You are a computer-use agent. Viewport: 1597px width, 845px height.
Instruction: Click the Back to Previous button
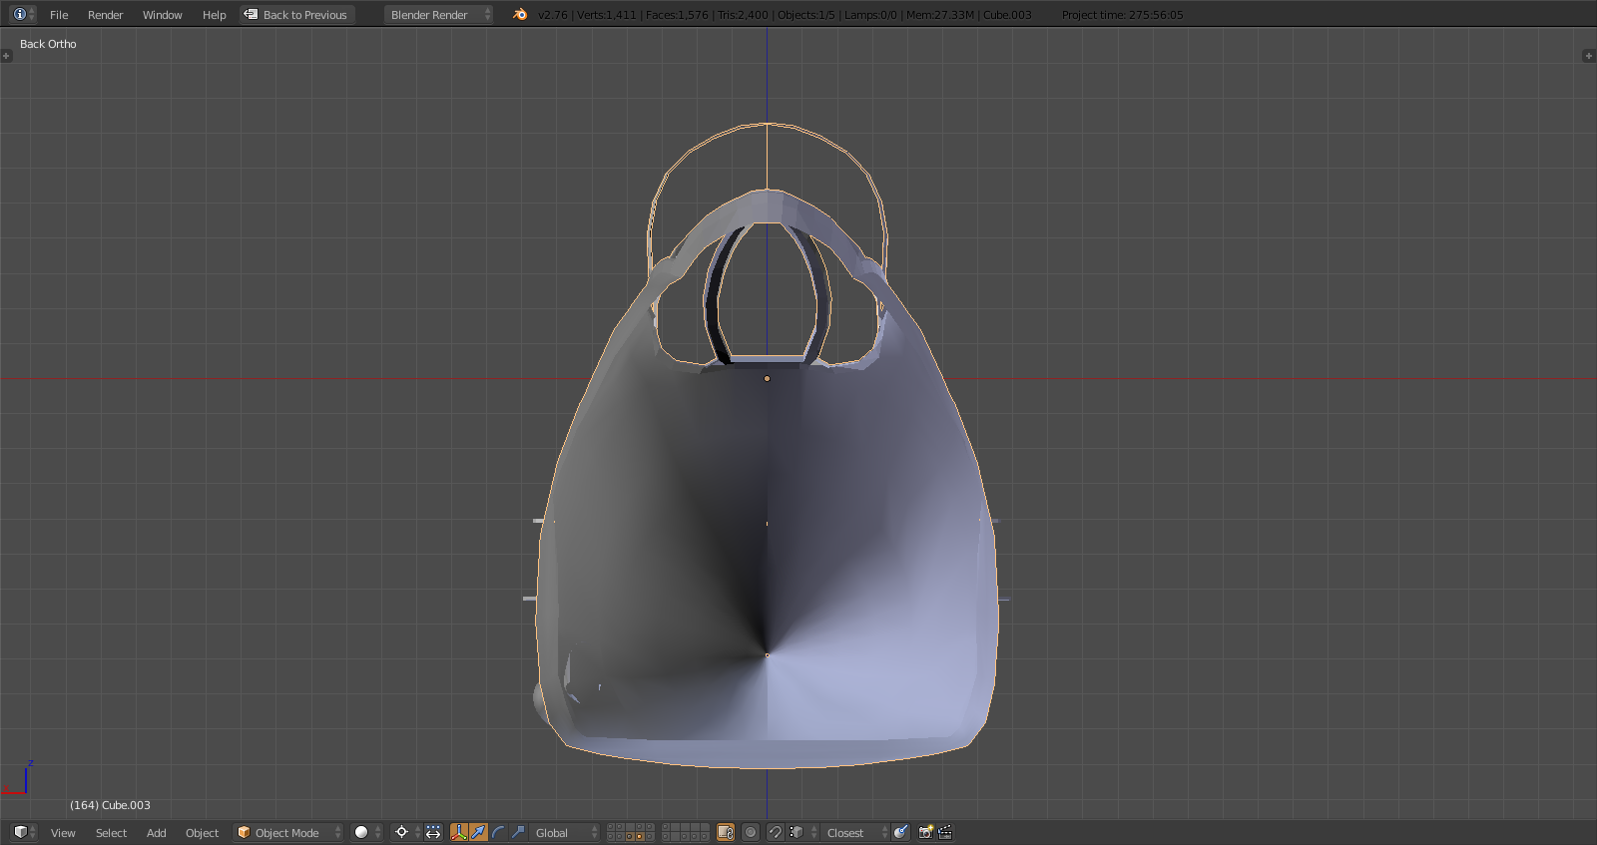[x=297, y=15]
